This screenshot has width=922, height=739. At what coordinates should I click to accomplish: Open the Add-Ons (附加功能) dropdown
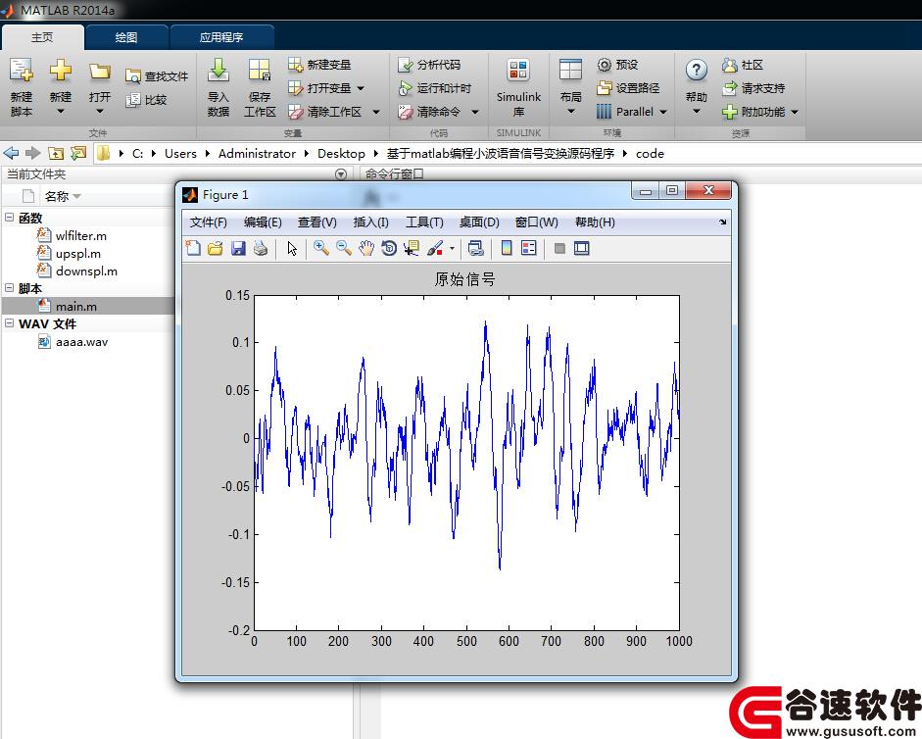pos(795,112)
